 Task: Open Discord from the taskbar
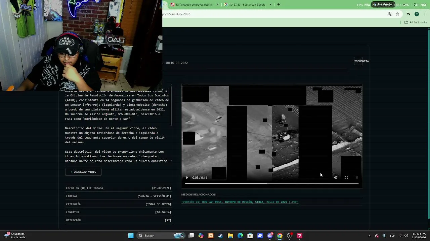coord(270,236)
